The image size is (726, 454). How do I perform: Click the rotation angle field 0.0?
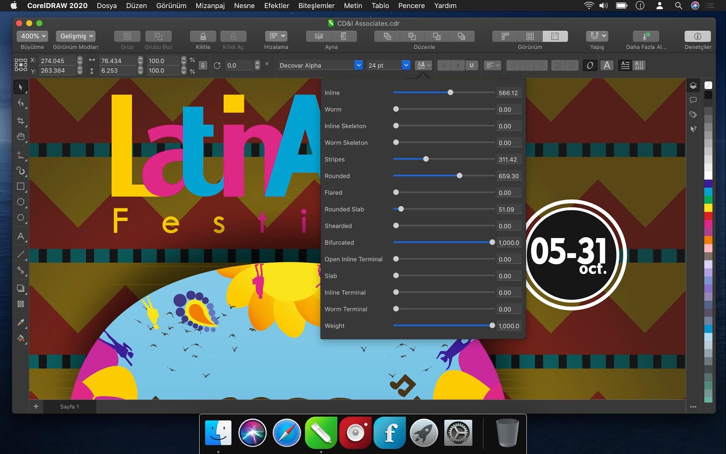(x=240, y=65)
